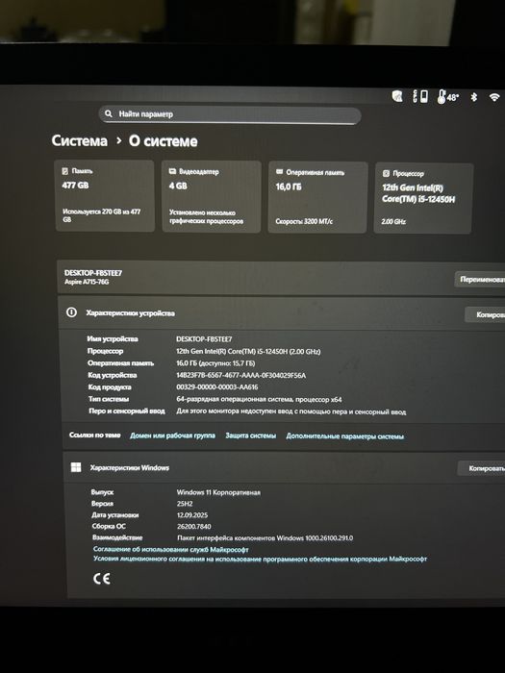Click the Переименовать button for this PC
This screenshot has height=673, width=505.
[480, 280]
